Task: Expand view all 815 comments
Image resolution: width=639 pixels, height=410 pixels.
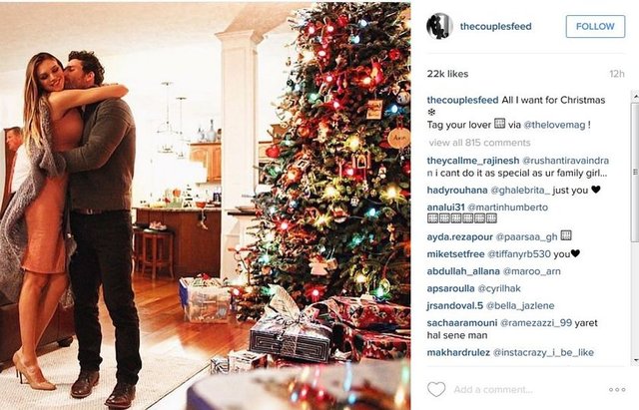Action: 479,143
